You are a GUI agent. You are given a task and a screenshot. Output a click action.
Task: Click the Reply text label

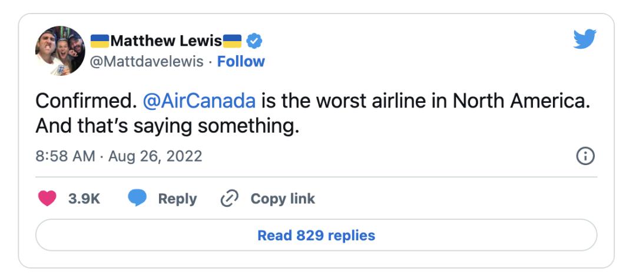pos(177,199)
